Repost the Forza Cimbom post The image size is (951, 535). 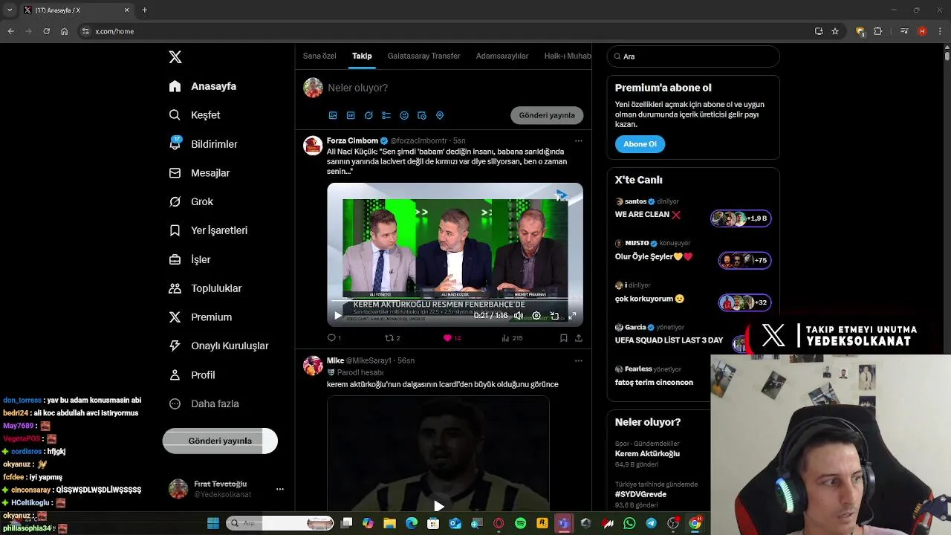coord(389,338)
